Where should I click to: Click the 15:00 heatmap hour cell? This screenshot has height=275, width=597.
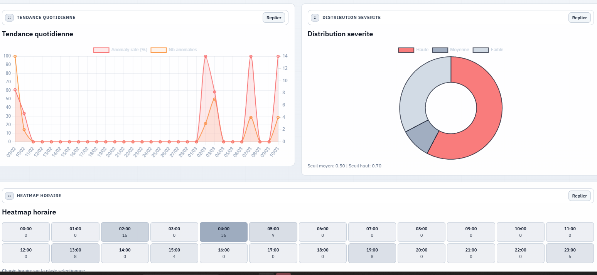[174, 253]
